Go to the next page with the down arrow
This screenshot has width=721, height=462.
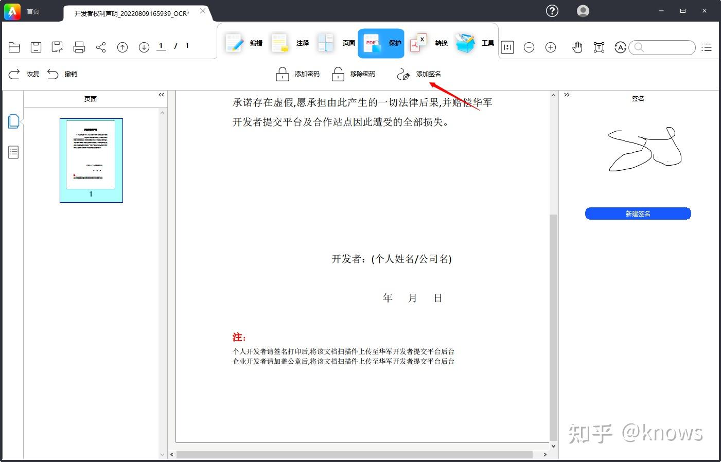pyautogui.click(x=144, y=47)
